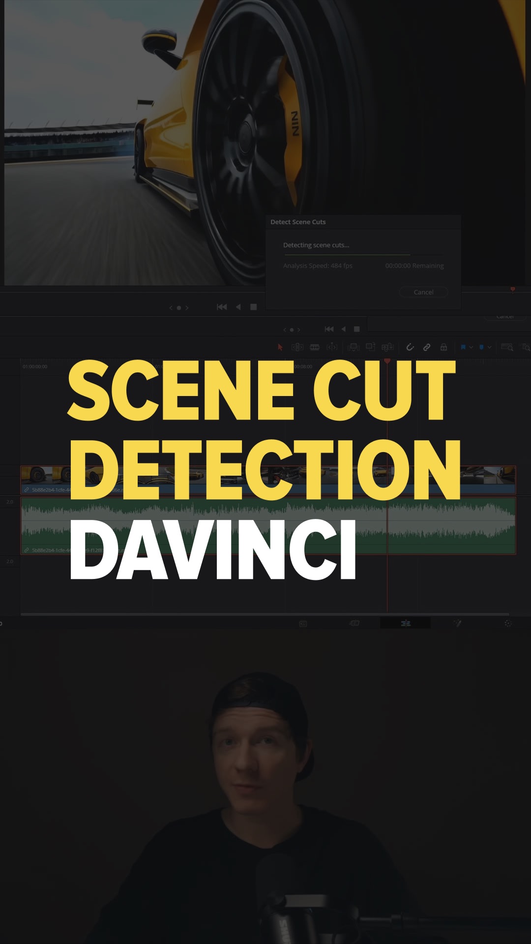Open the flag color dropdown arrow

point(471,347)
